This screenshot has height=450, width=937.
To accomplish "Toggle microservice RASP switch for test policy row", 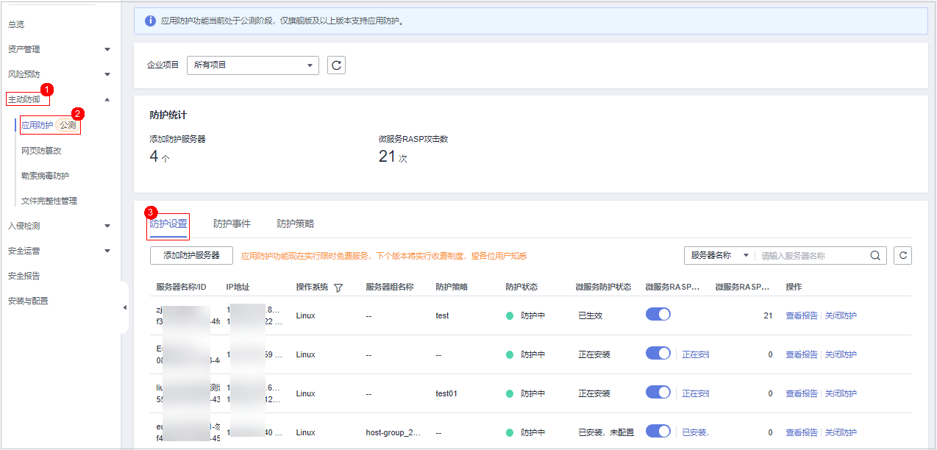I will point(658,315).
